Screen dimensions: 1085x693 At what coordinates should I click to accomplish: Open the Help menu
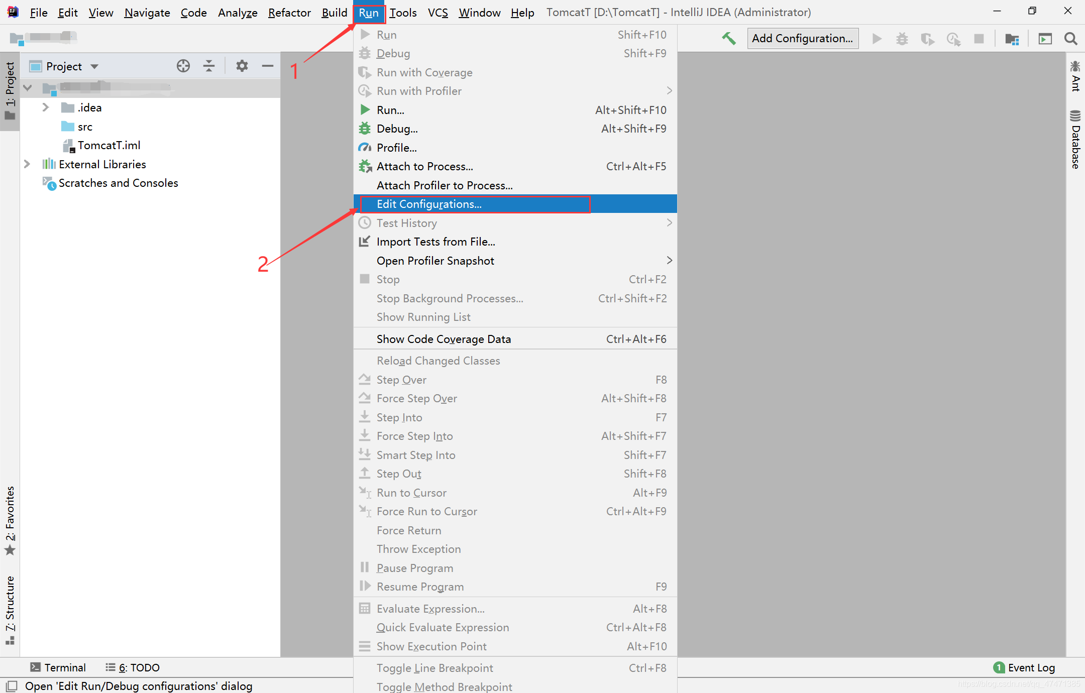click(522, 13)
